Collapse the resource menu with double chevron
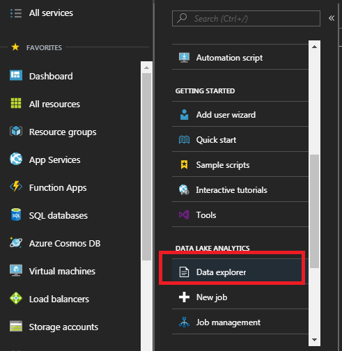This screenshot has width=342, height=351. [332, 18]
